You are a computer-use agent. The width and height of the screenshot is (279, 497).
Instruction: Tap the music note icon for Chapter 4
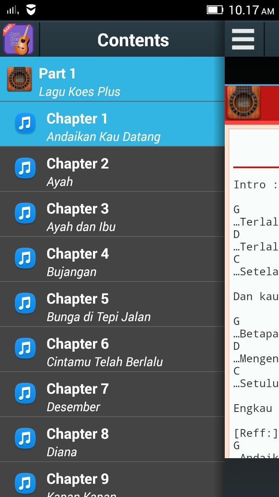pyautogui.click(x=25, y=259)
